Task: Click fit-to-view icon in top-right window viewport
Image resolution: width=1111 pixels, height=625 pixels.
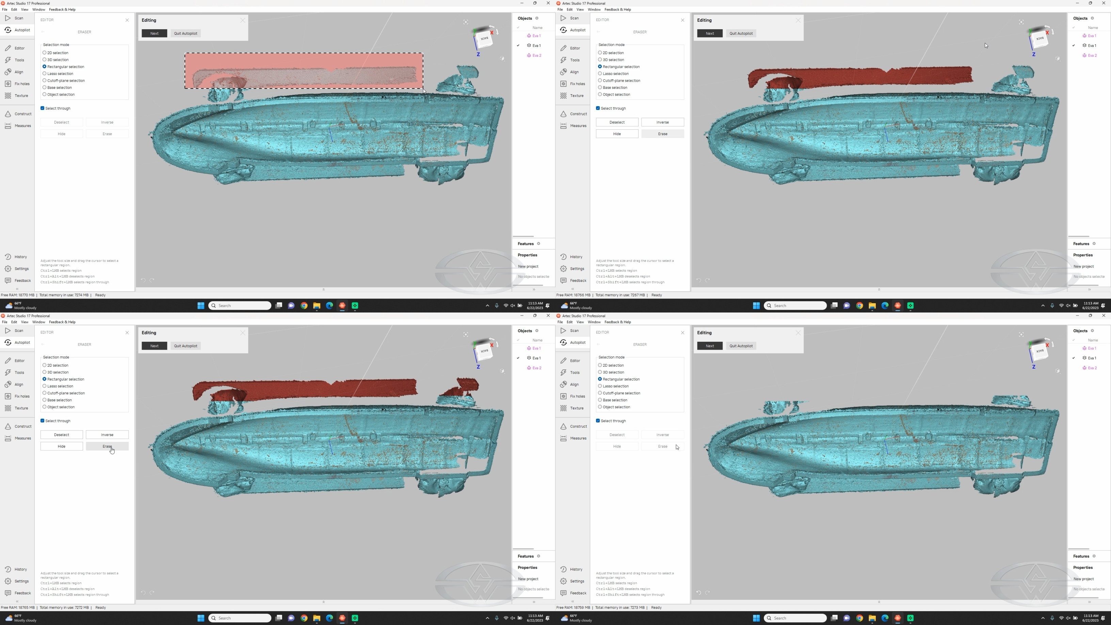Action: tap(1021, 22)
